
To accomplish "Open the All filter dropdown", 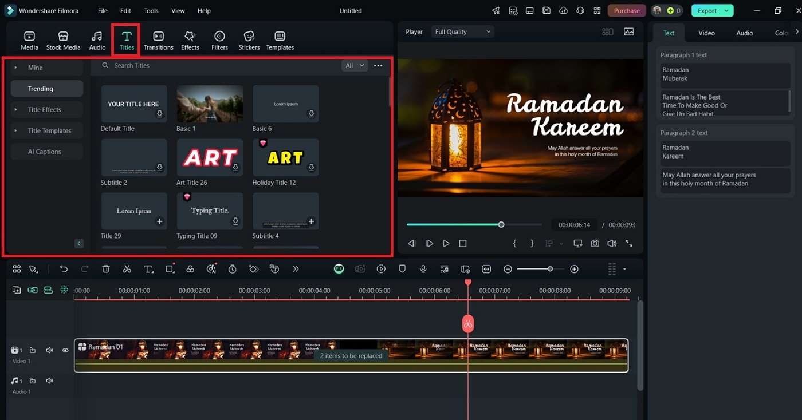I will click(x=354, y=66).
